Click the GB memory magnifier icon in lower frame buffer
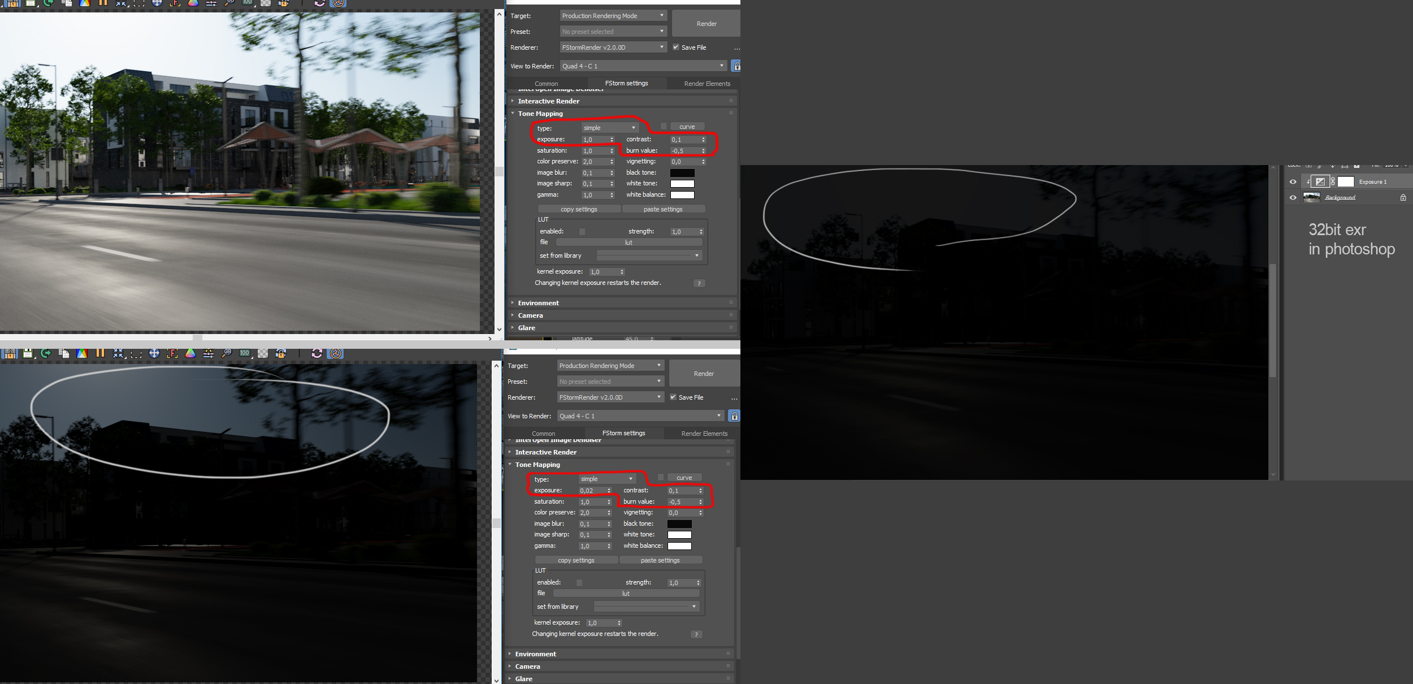This screenshot has width=1413, height=684. 227,353
